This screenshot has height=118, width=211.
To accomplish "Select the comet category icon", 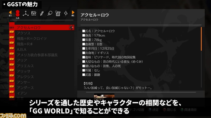I will (x=50, y=13).
